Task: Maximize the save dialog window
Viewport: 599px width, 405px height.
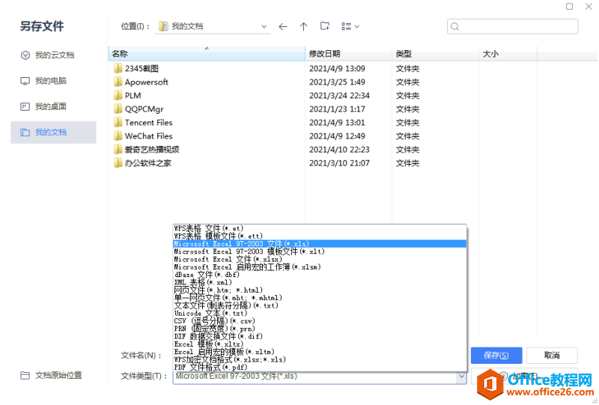Action: click(x=569, y=6)
